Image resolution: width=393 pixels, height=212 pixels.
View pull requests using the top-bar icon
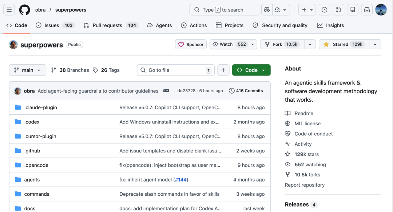(x=338, y=10)
